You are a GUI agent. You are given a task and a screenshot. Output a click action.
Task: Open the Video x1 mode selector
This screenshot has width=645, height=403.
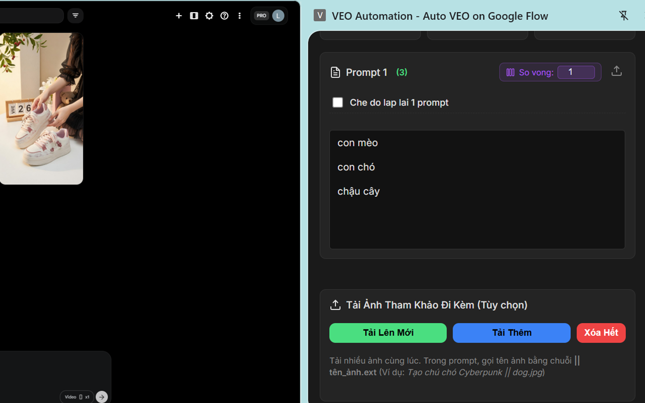[x=77, y=397]
